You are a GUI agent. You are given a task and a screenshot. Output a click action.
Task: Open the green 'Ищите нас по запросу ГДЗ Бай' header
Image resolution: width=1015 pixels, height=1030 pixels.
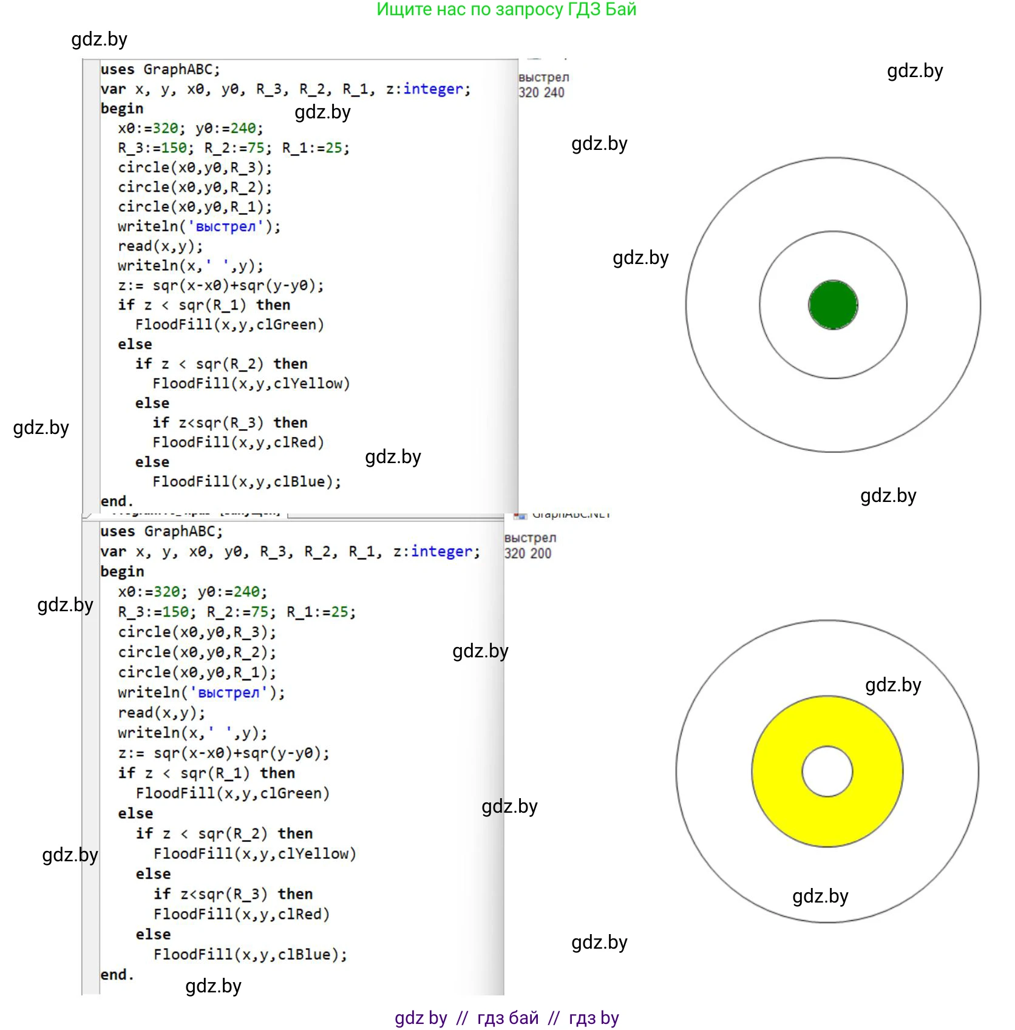[x=506, y=10]
